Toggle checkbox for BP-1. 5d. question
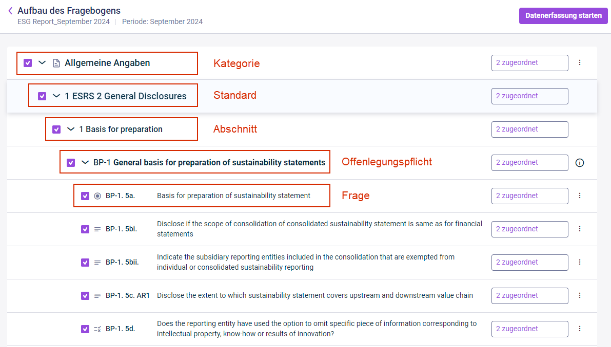 click(x=85, y=329)
